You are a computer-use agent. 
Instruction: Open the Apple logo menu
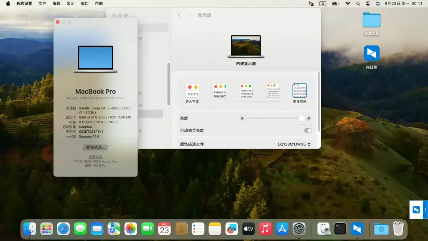click(8, 3)
